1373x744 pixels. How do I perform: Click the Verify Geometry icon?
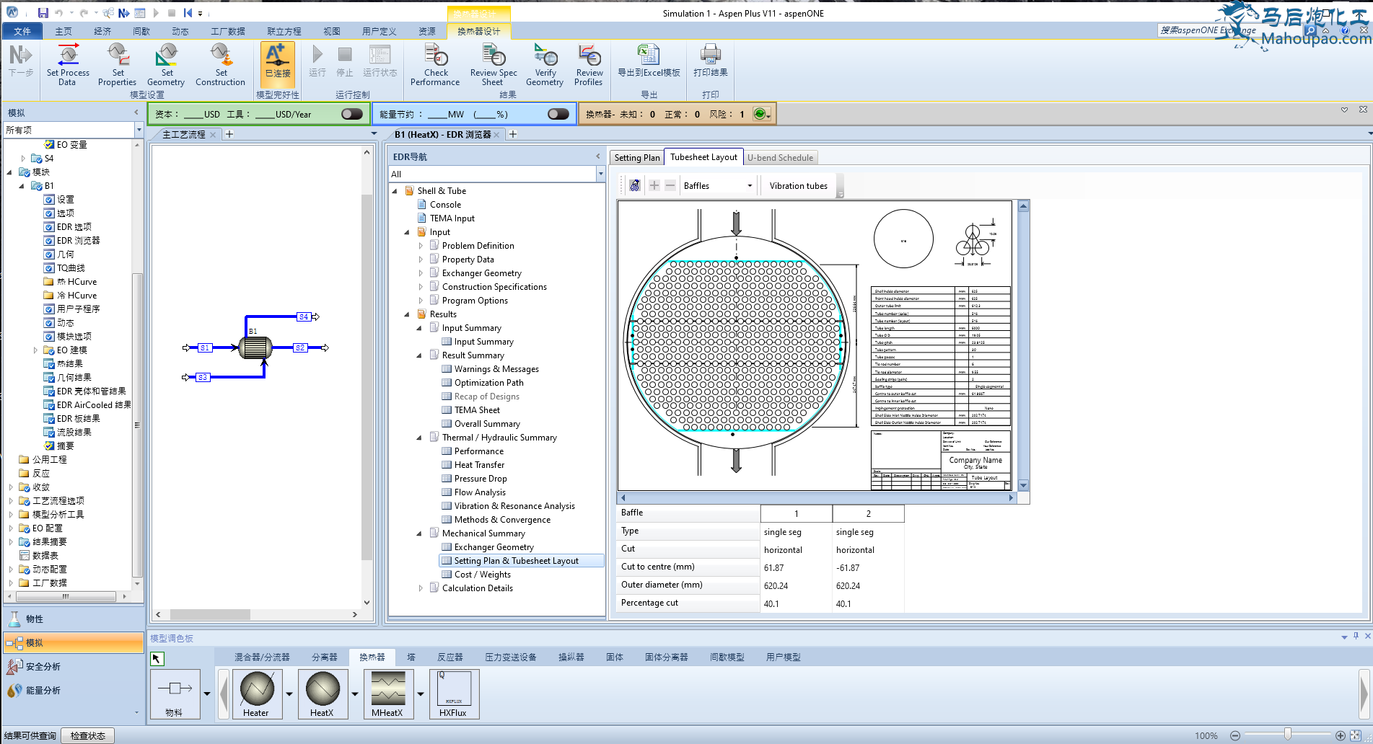coord(545,65)
